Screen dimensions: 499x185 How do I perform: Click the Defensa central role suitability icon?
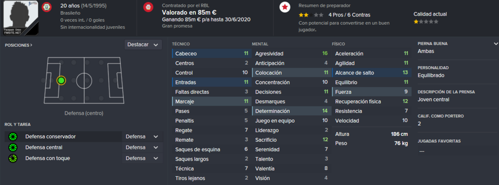click(x=13, y=148)
